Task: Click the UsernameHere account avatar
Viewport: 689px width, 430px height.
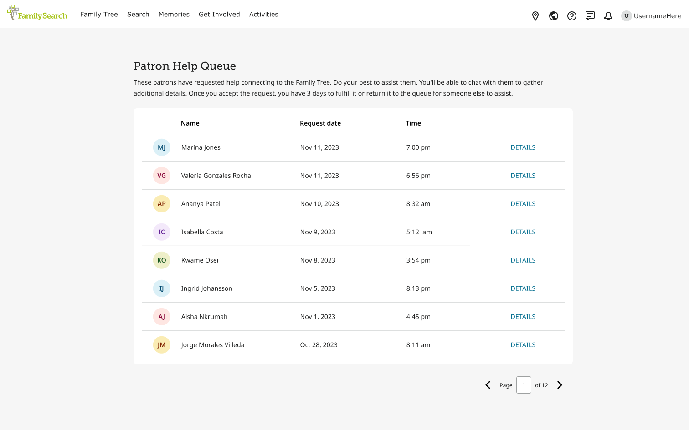Action: pyautogui.click(x=627, y=16)
